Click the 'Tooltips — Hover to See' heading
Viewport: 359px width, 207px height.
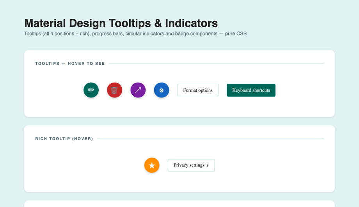tap(70, 64)
